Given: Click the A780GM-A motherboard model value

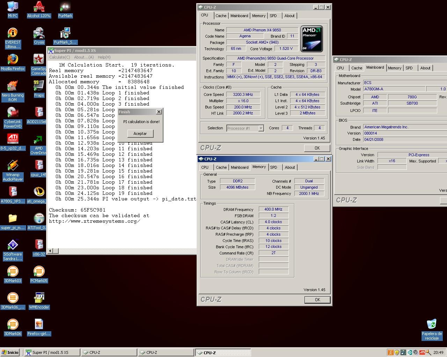Looking at the screenshot, I should [394, 89].
